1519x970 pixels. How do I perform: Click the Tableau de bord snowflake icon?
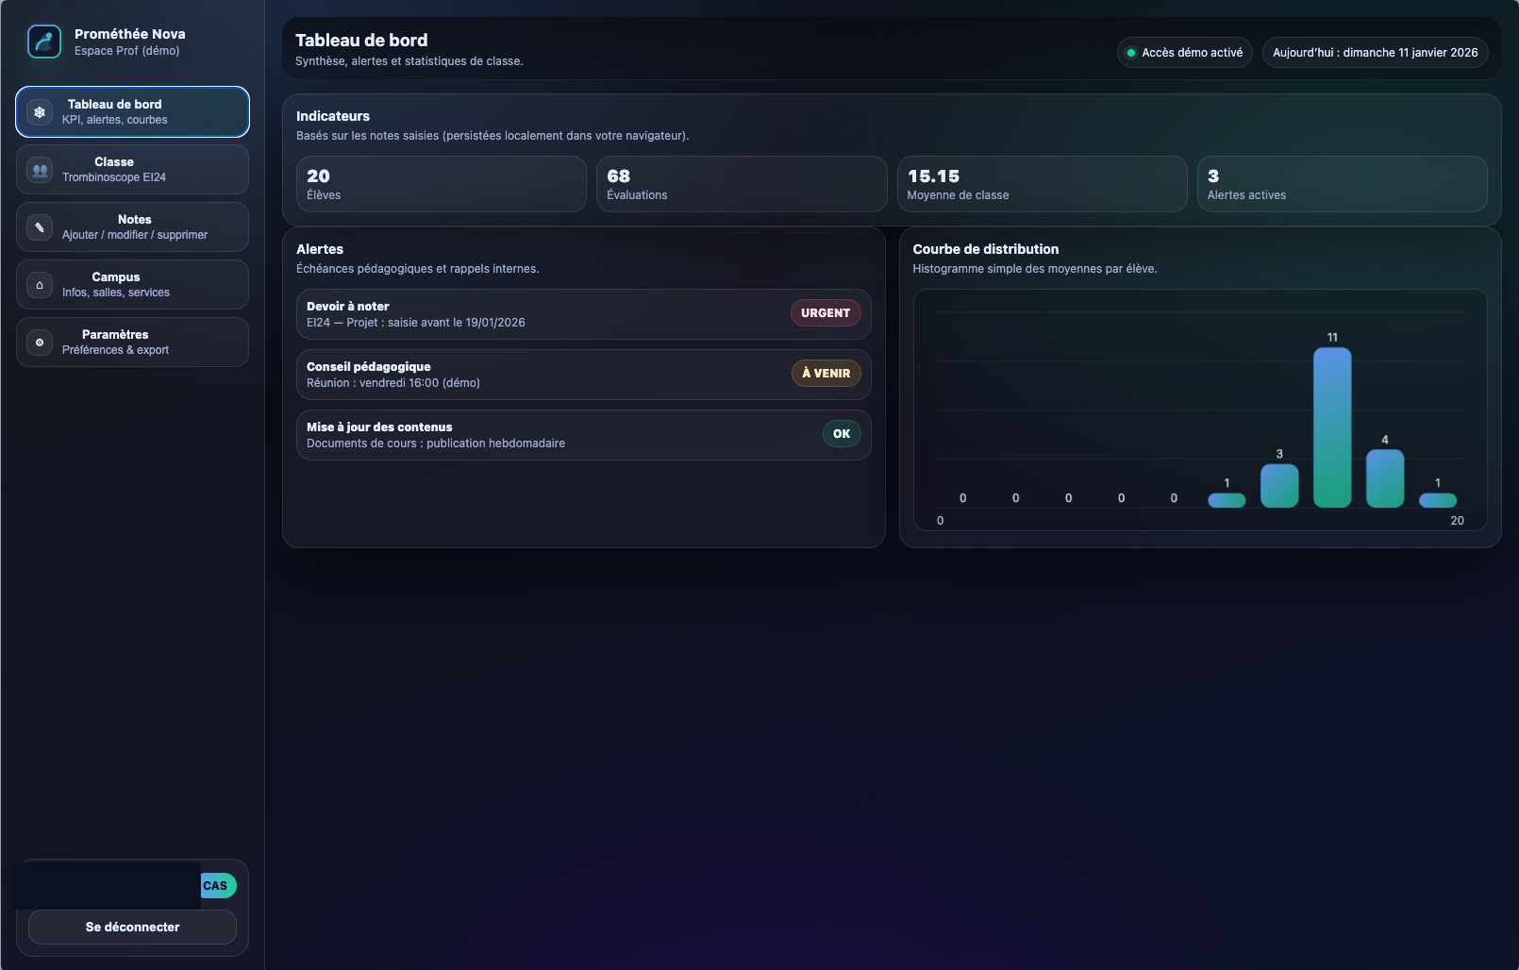pos(40,112)
